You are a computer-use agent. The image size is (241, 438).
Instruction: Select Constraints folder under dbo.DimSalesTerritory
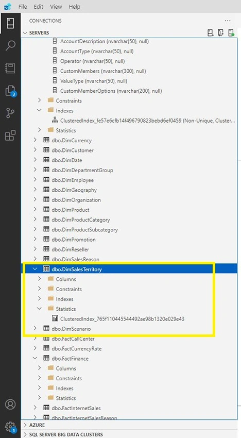(x=68, y=289)
